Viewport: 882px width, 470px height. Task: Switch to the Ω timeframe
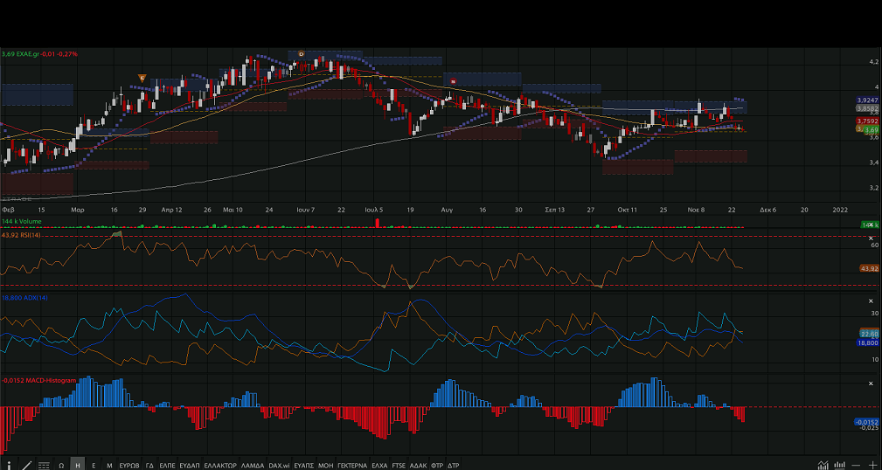click(61, 466)
